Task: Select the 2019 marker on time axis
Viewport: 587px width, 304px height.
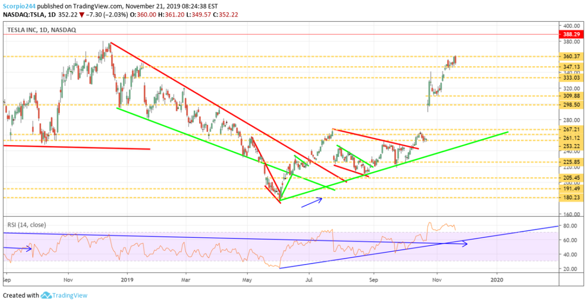Action: click(x=127, y=279)
